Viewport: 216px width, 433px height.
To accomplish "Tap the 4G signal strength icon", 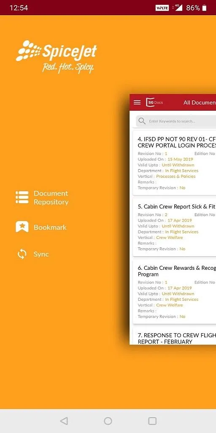I will [177, 8].
